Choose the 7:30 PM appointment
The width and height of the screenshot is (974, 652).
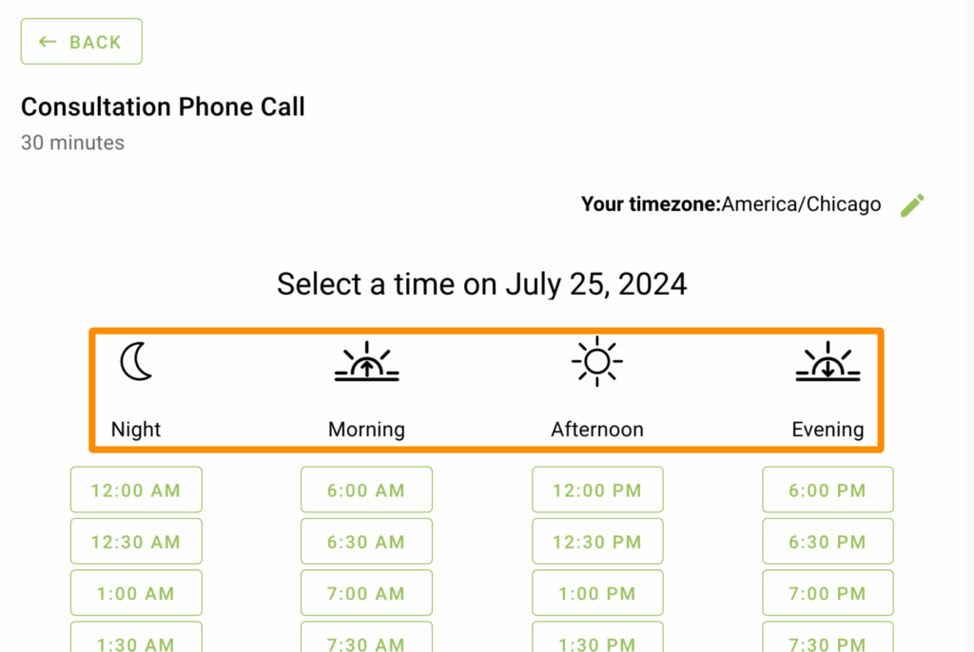coord(827,643)
